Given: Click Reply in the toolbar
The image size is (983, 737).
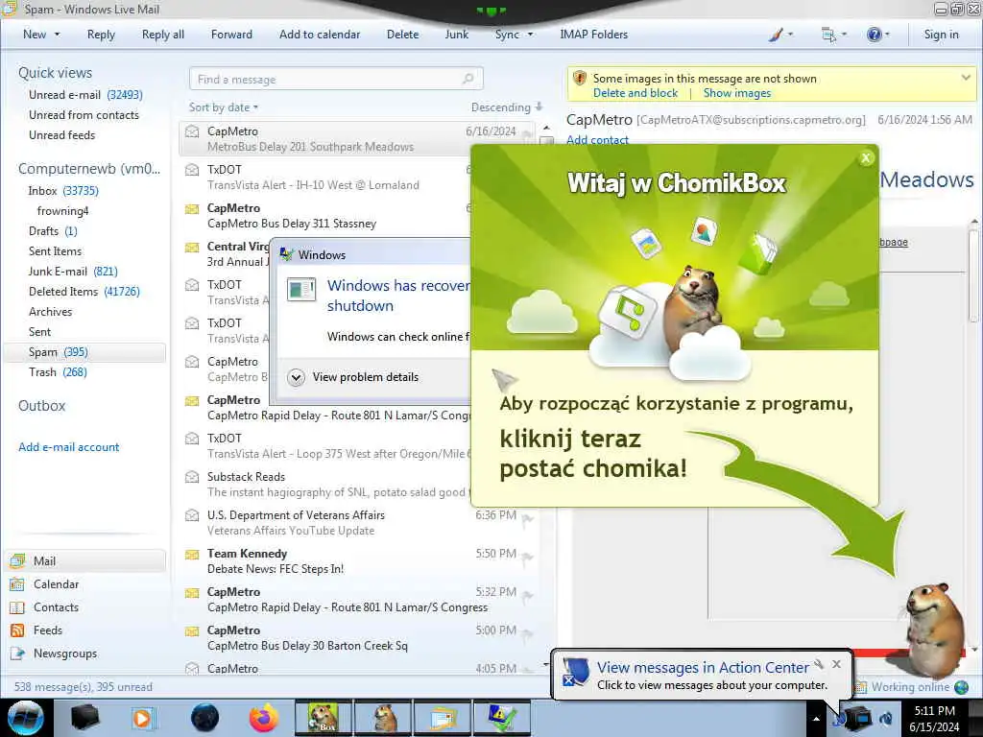Looking at the screenshot, I should click(101, 35).
